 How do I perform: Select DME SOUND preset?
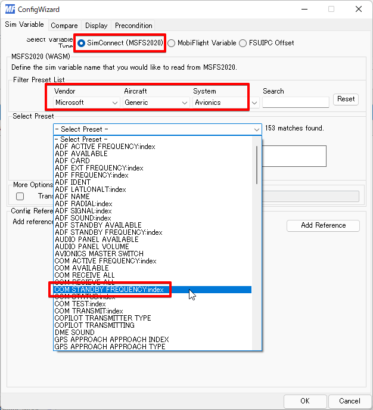coord(153,333)
